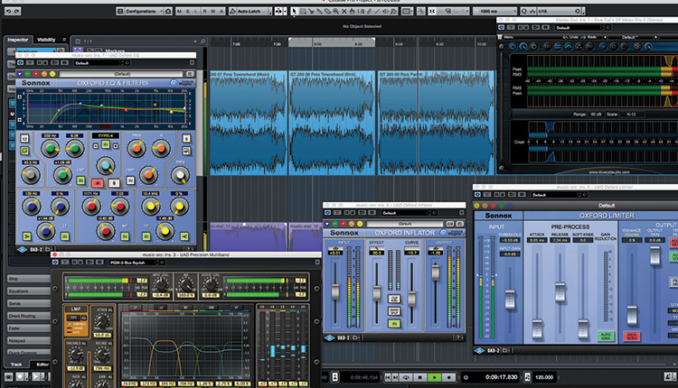Click the help question mark in Oxford Inflator
678x388 pixels.
[458, 337]
